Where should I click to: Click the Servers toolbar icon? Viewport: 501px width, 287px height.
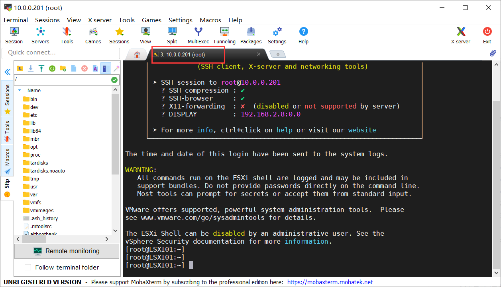pos(40,35)
